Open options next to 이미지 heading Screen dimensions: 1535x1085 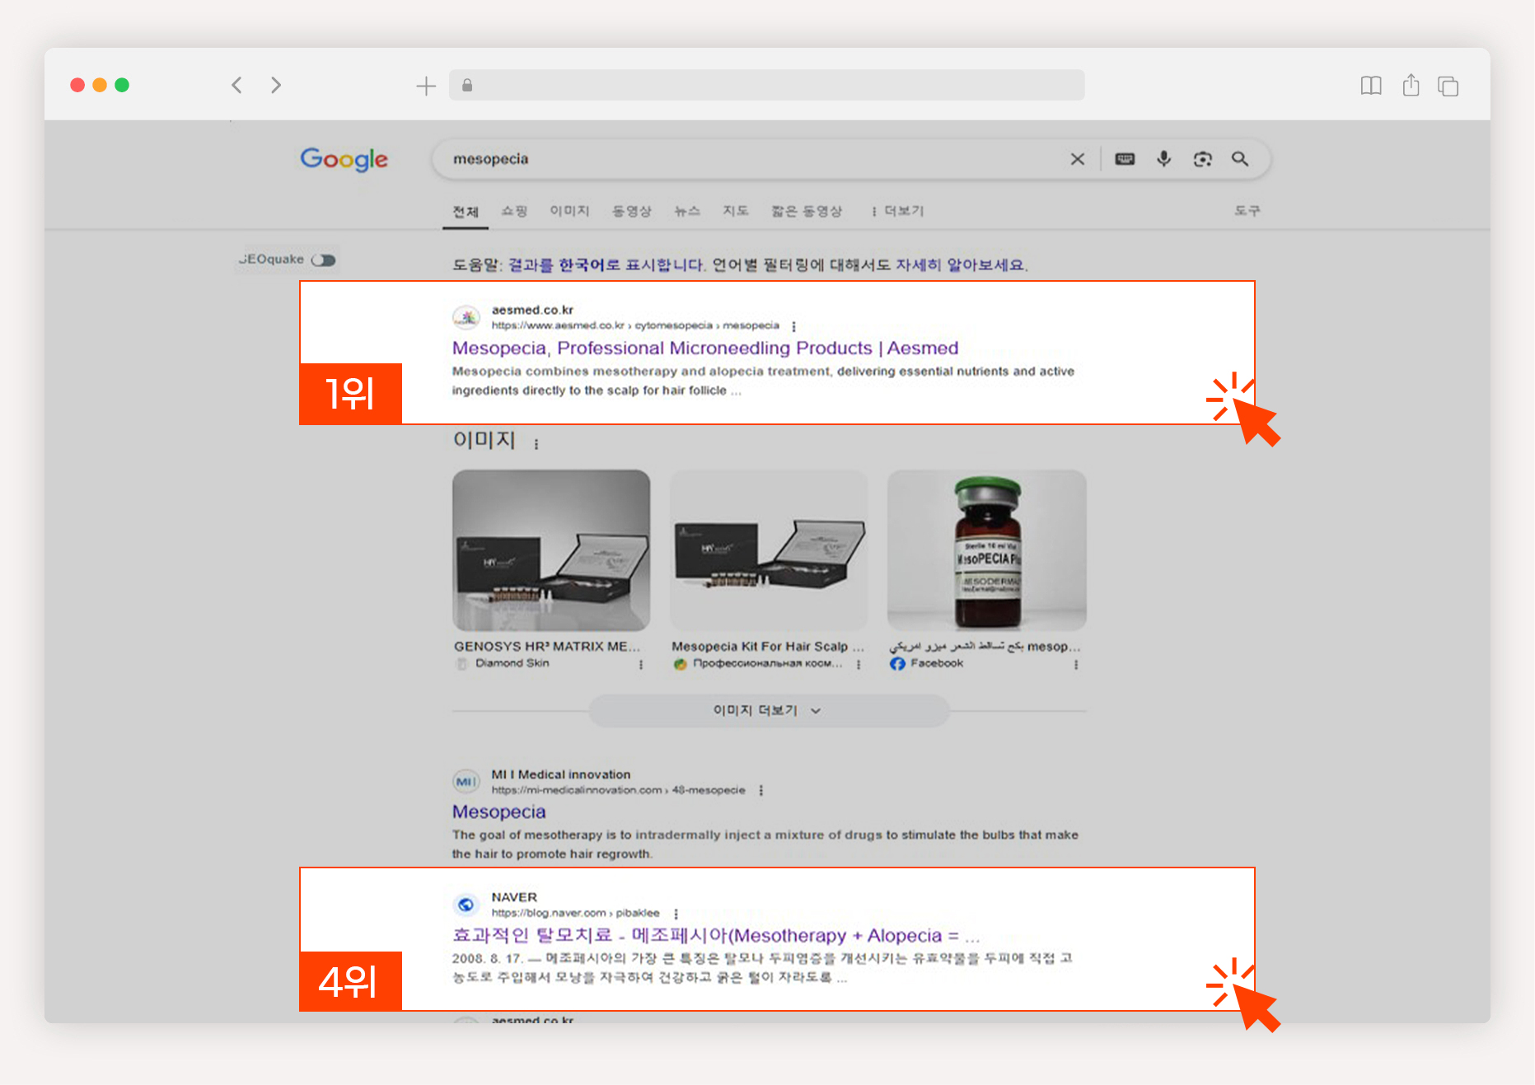click(x=536, y=444)
